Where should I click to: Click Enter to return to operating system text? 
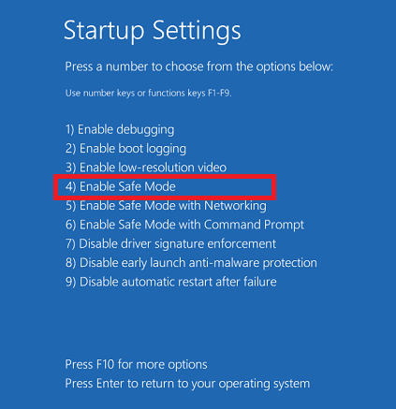click(187, 384)
